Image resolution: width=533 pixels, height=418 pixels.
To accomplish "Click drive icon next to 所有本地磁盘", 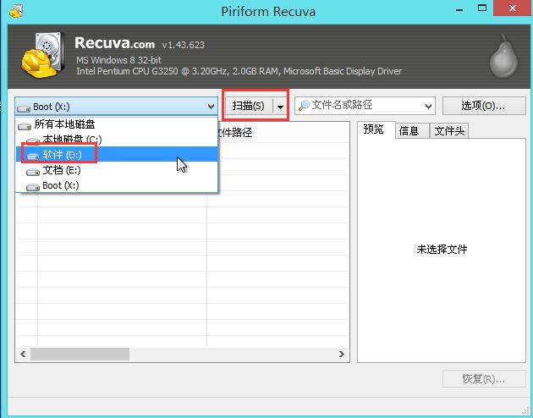I will tap(25, 126).
